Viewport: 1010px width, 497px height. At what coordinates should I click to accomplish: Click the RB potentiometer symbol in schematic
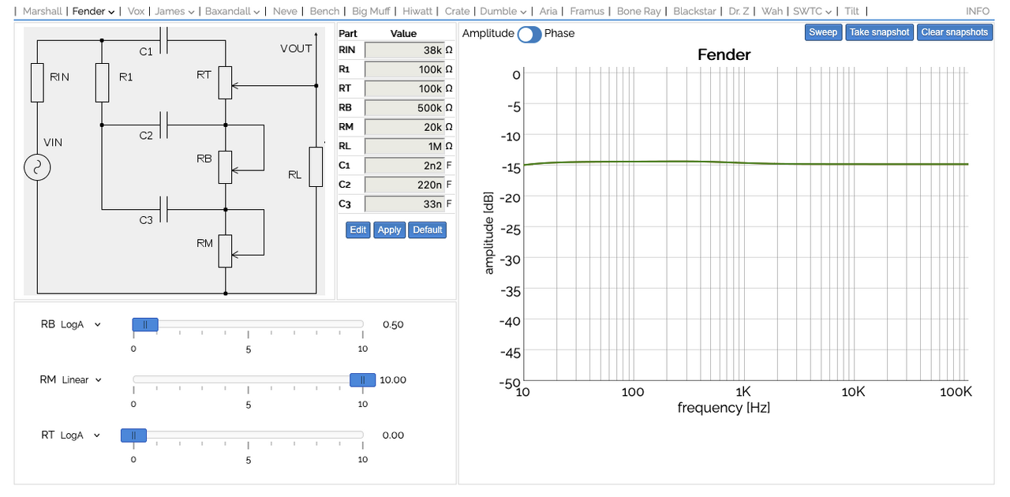[226, 166]
